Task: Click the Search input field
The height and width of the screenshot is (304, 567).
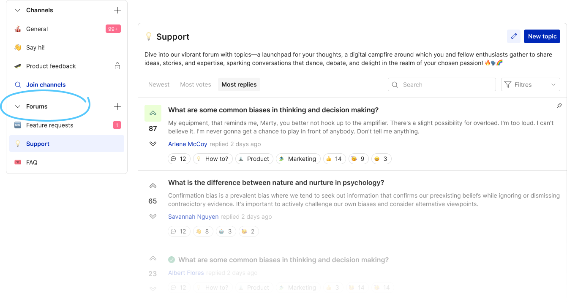Action: pyautogui.click(x=442, y=84)
